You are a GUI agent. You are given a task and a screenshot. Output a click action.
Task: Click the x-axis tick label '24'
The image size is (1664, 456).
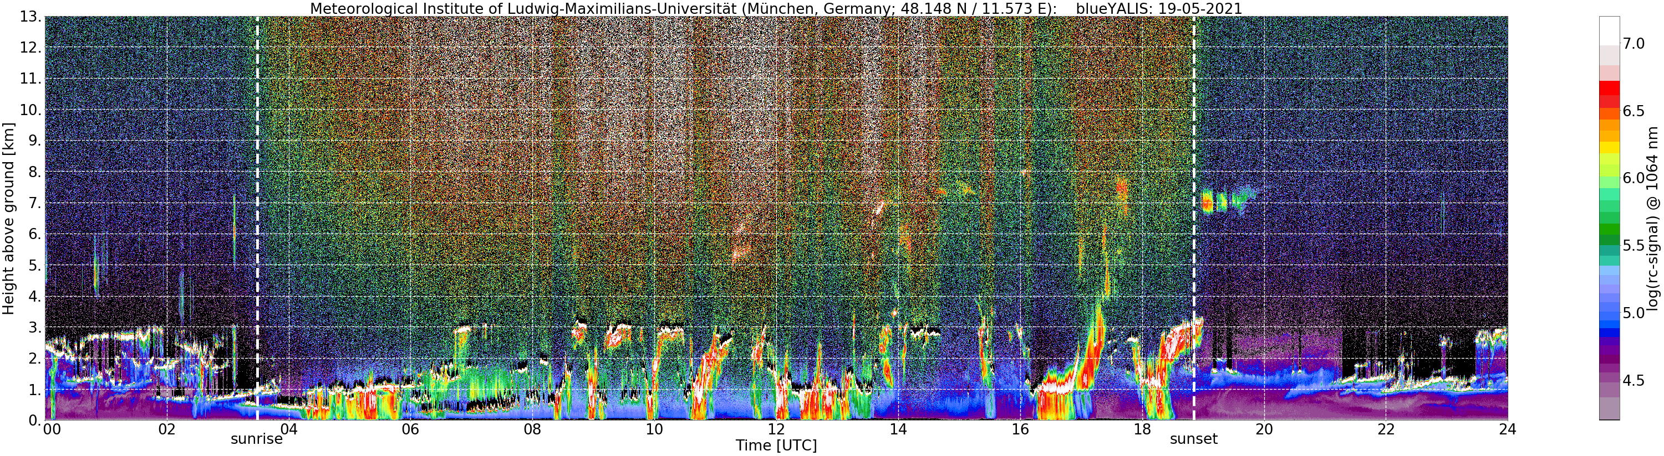(1507, 429)
